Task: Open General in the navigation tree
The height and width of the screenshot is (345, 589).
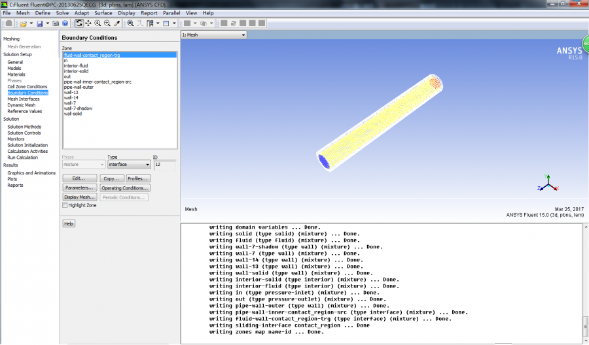Action: click(15, 62)
